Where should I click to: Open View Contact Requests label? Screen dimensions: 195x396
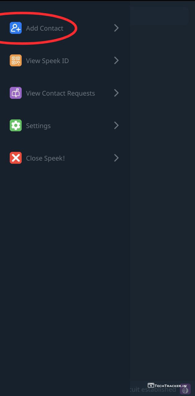(x=60, y=93)
